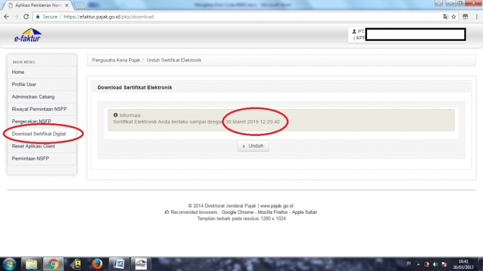This screenshot has width=483, height=271.
Task: Click the browser forward arrow
Action: (16, 17)
